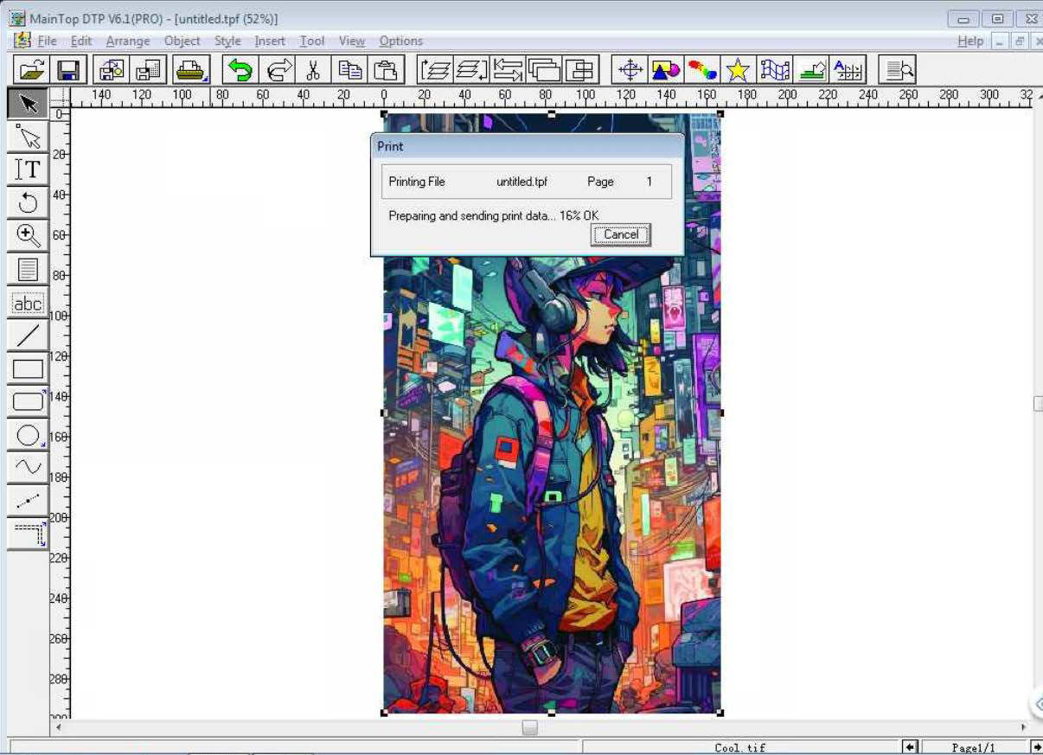Image resolution: width=1043 pixels, height=755 pixels.
Task: Click the blue tiled map icon
Action: click(775, 69)
